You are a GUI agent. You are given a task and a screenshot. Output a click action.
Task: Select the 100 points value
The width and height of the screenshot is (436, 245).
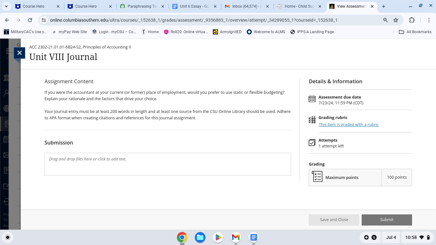[397, 177]
